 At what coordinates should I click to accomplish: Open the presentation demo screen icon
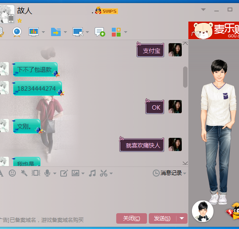(x=34, y=32)
